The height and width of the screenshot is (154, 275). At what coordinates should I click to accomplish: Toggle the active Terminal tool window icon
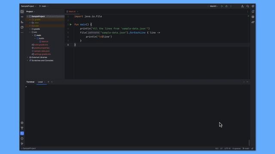22,133
